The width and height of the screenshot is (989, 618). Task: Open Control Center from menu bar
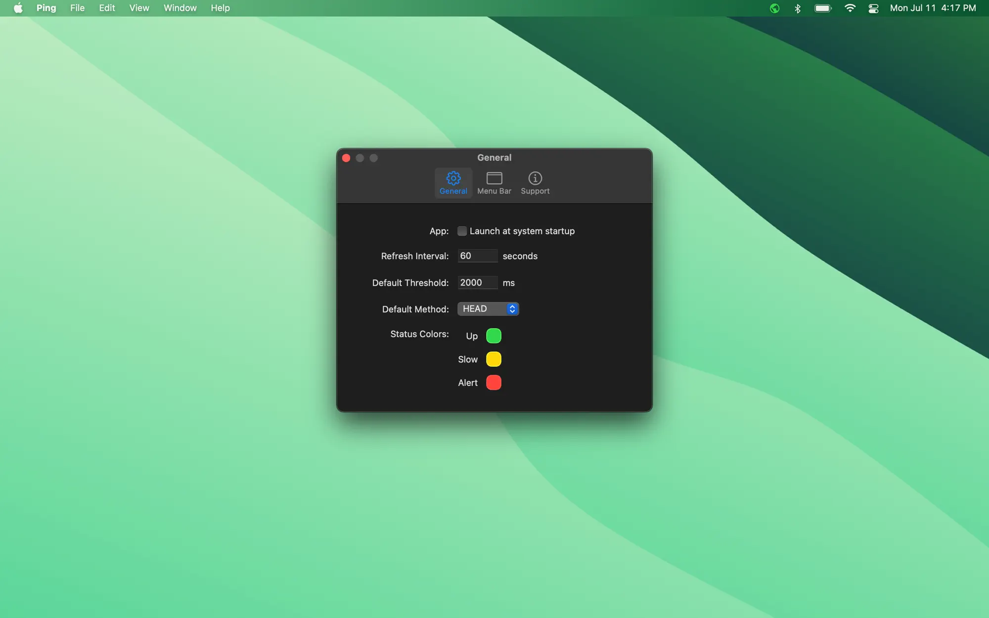click(873, 8)
